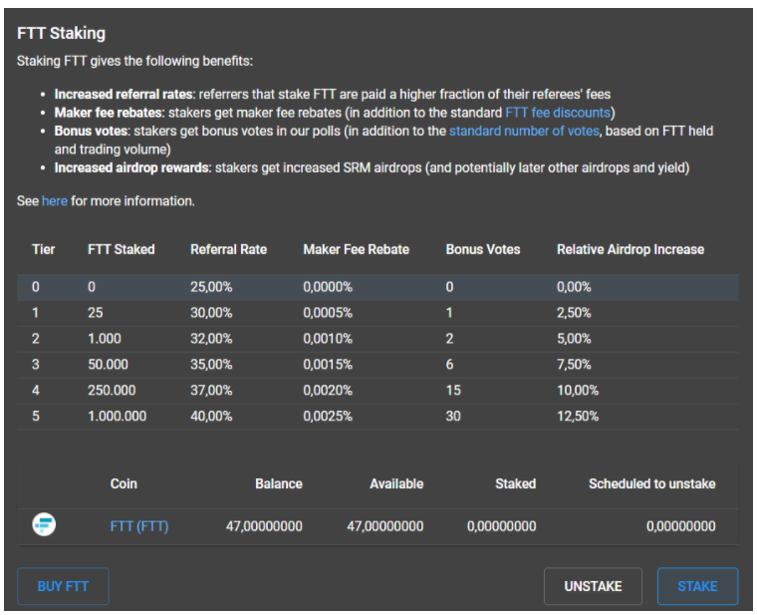Click the Scheduled to unstake column header
Viewport: 757px width, 615px height.
[x=651, y=483]
